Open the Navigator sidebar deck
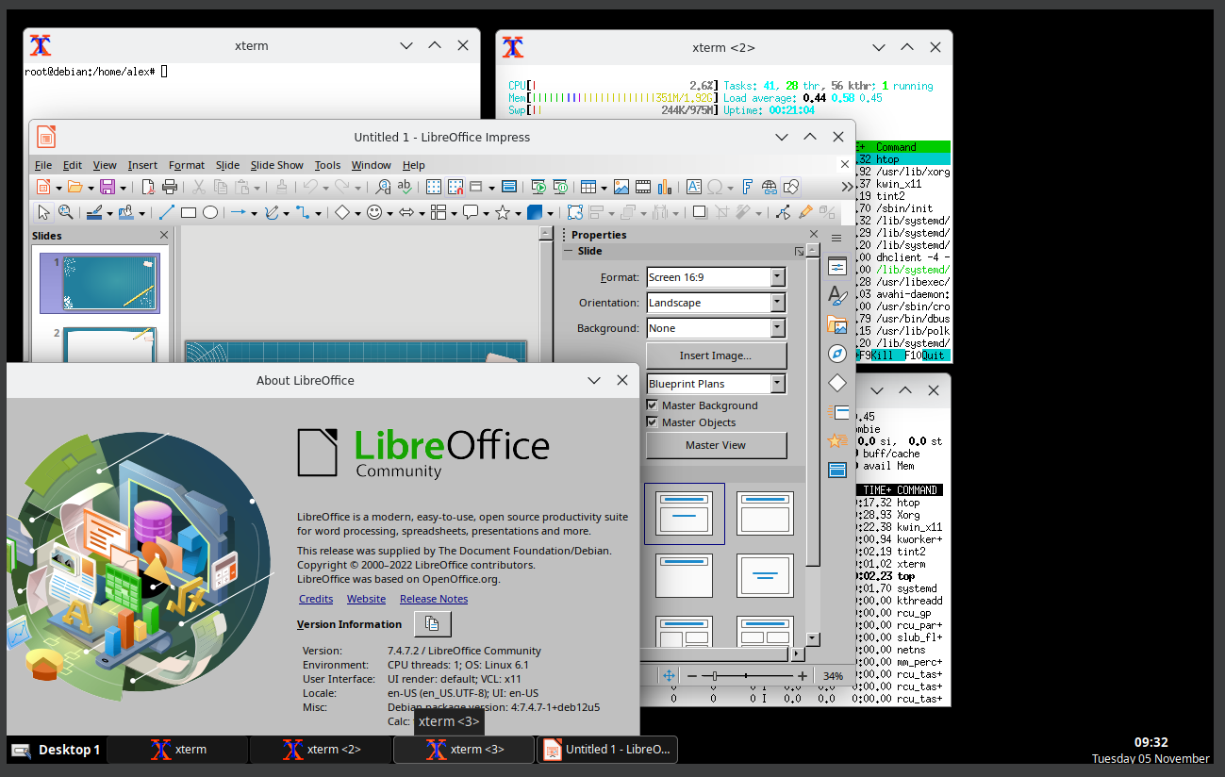The image size is (1225, 777). (x=836, y=354)
